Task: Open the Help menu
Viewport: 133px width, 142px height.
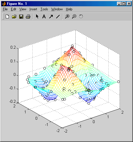Action: click(x=69, y=9)
